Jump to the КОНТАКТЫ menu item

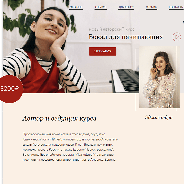[176, 7]
